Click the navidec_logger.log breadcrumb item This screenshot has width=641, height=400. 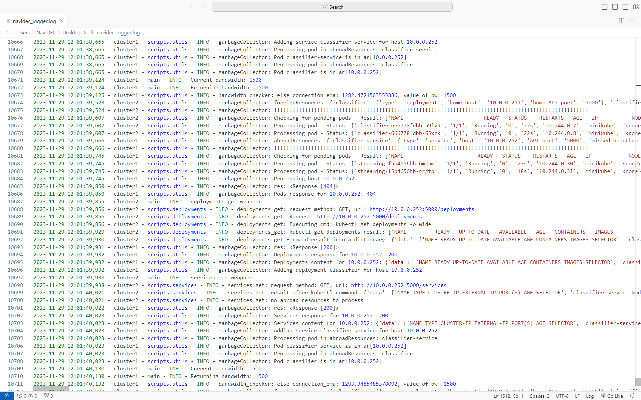pyautogui.click(x=118, y=32)
